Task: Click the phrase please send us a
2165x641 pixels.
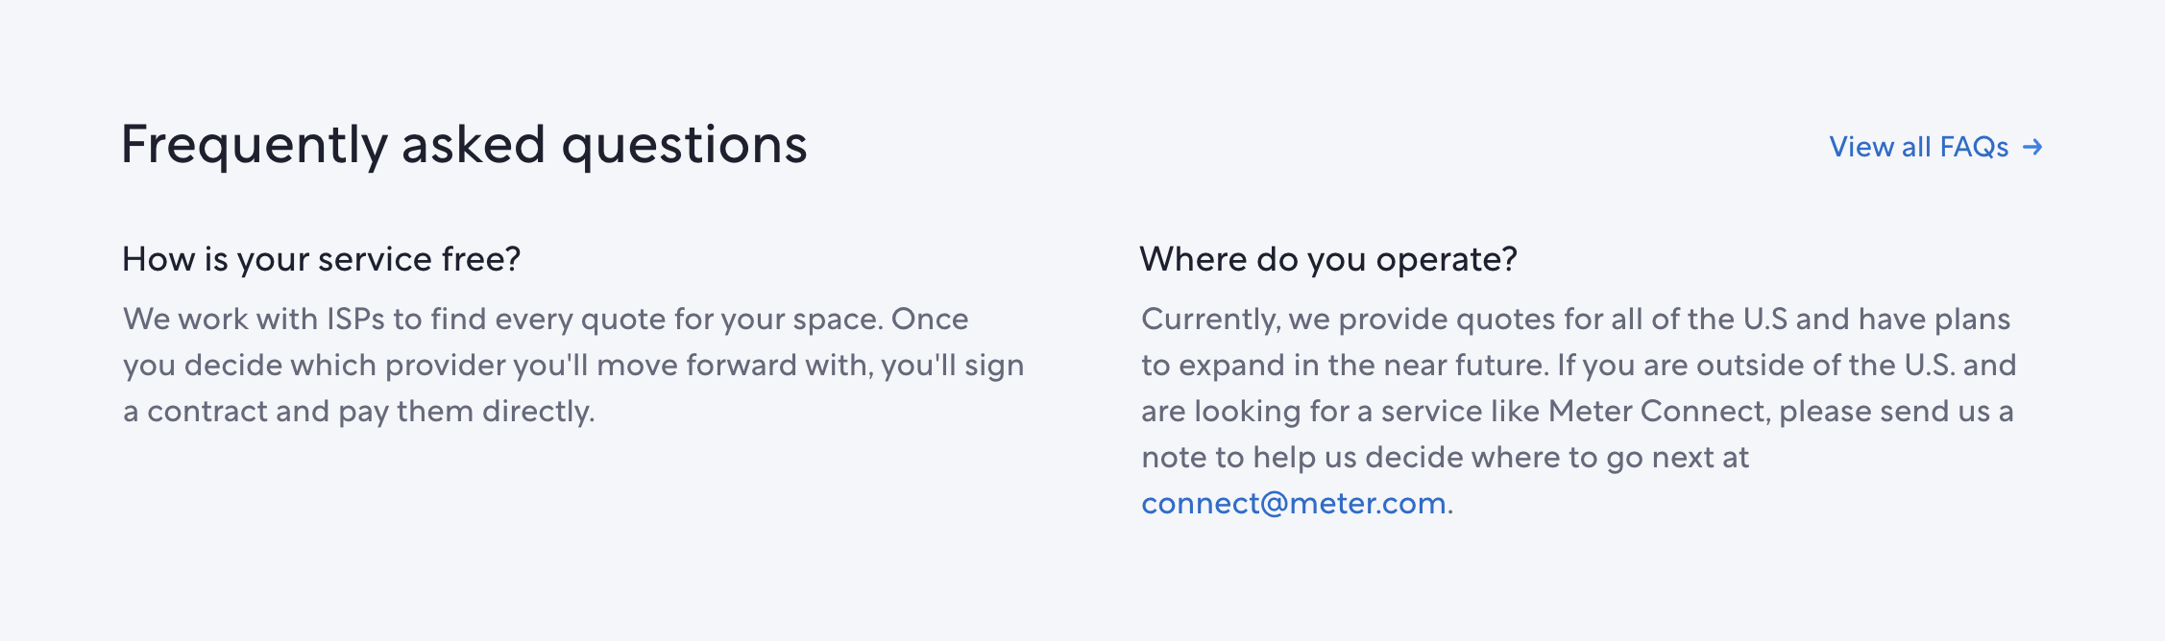Action: (x=1895, y=411)
